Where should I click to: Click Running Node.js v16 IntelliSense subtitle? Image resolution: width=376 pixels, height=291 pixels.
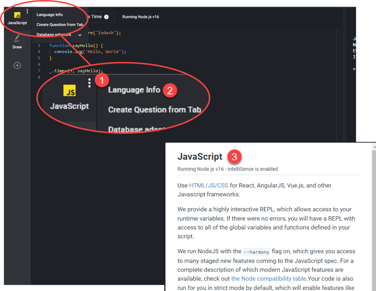click(228, 169)
